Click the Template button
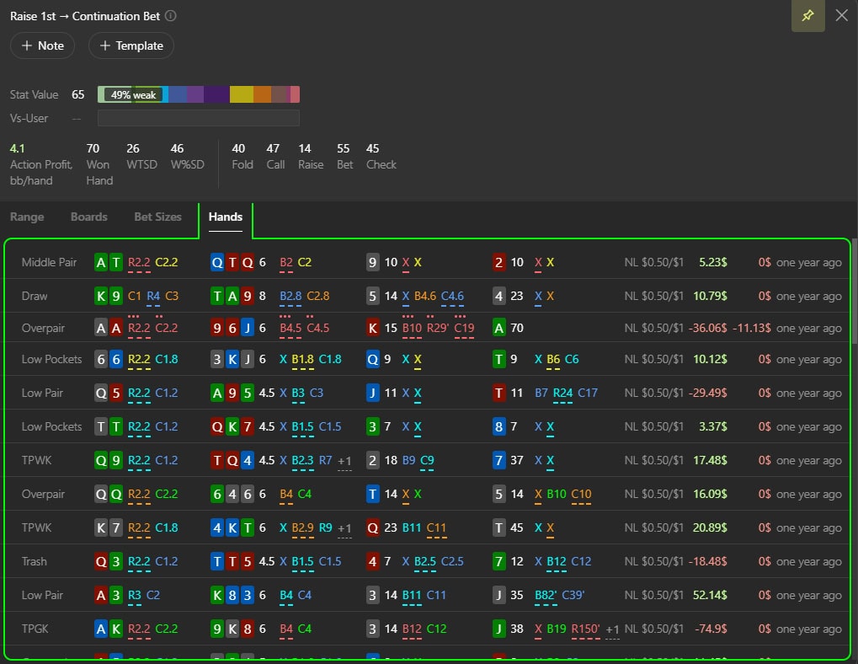The image size is (858, 664). pyautogui.click(x=131, y=46)
